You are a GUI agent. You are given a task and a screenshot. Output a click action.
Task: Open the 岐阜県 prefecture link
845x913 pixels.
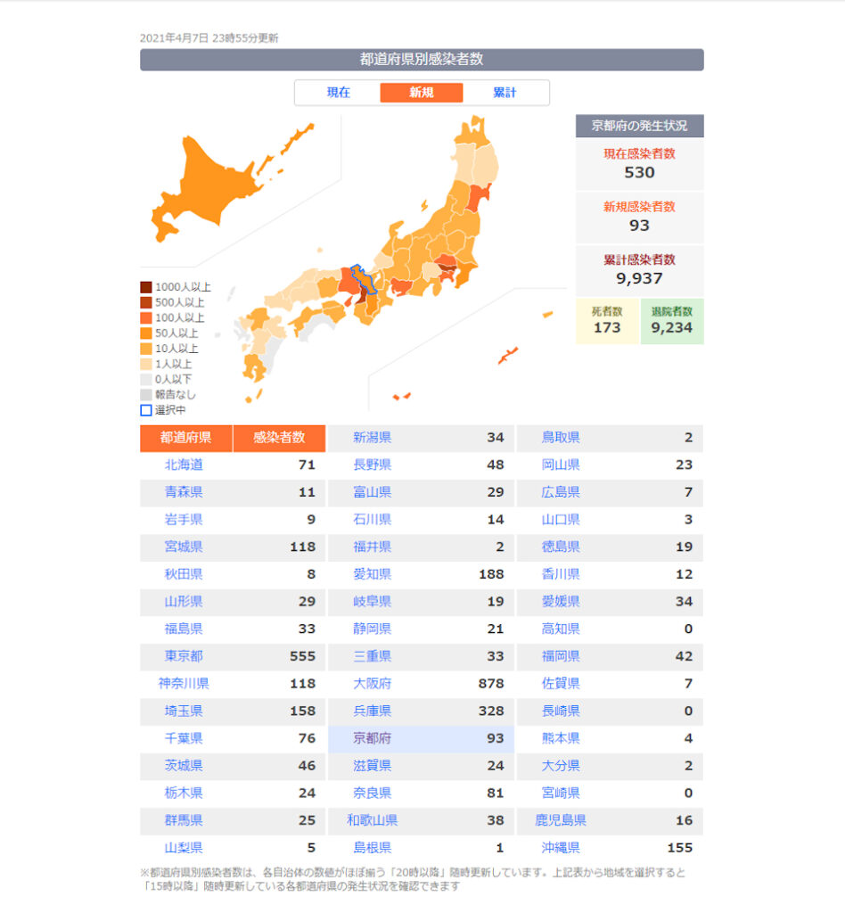373,602
